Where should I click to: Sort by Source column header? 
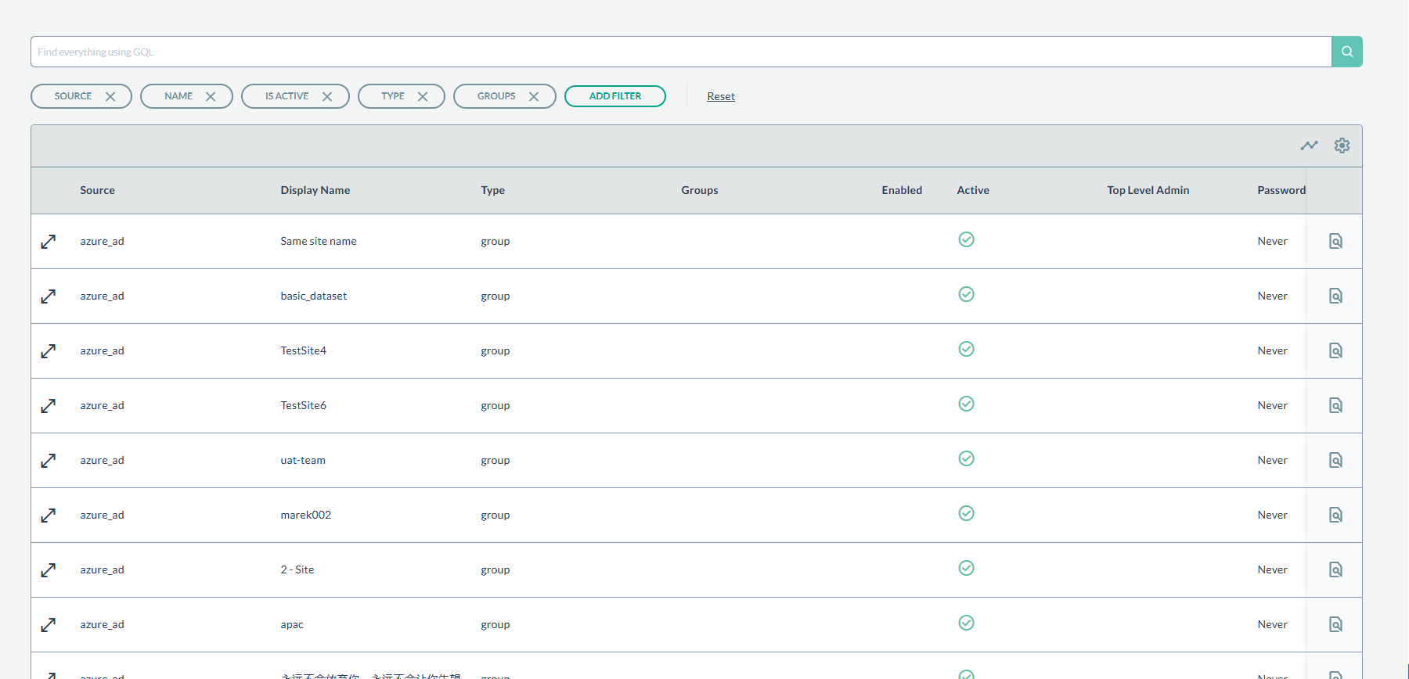pos(97,190)
